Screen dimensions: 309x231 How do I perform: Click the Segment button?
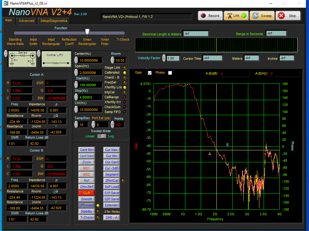coord(112,174)
